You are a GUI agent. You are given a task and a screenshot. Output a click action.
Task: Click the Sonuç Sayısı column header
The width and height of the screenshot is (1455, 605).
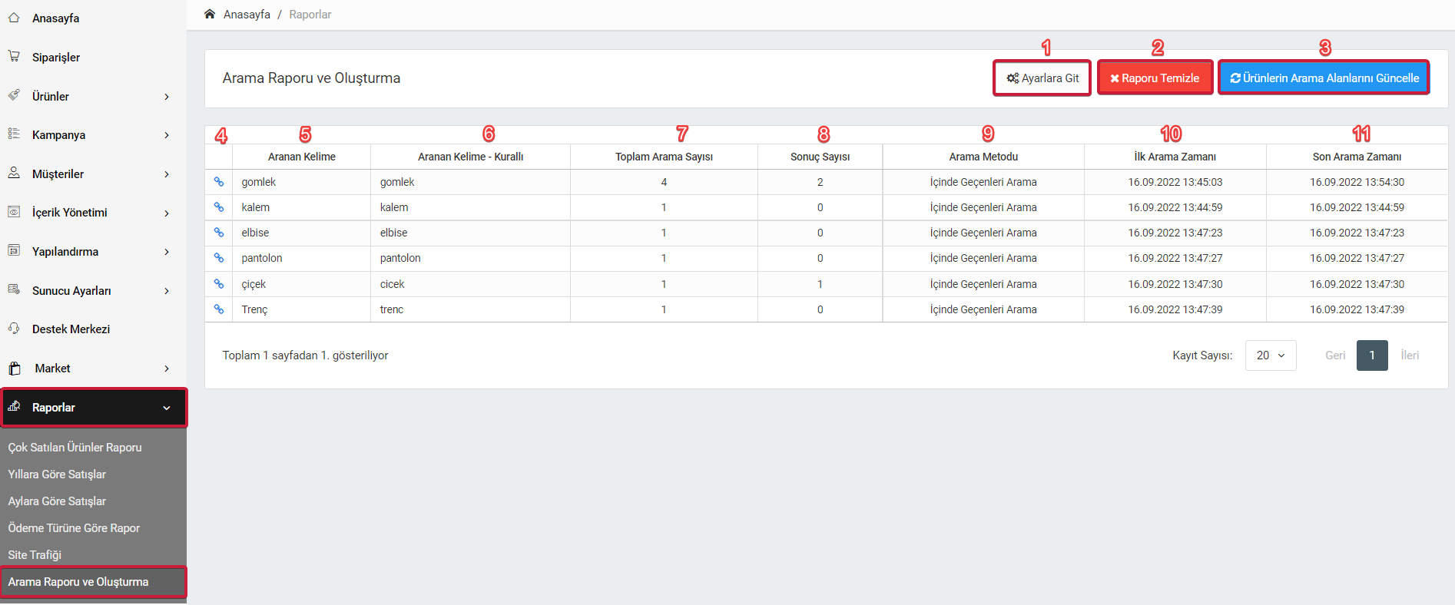click(x=820, y=157)
